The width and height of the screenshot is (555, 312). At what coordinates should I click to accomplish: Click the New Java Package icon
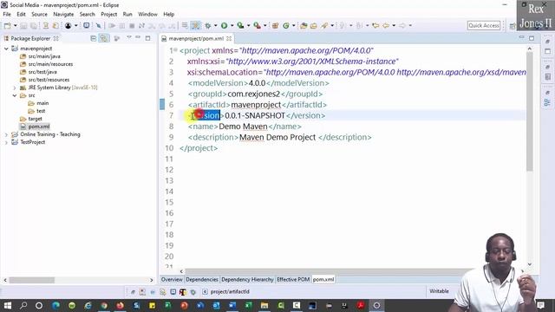(275, 25)
